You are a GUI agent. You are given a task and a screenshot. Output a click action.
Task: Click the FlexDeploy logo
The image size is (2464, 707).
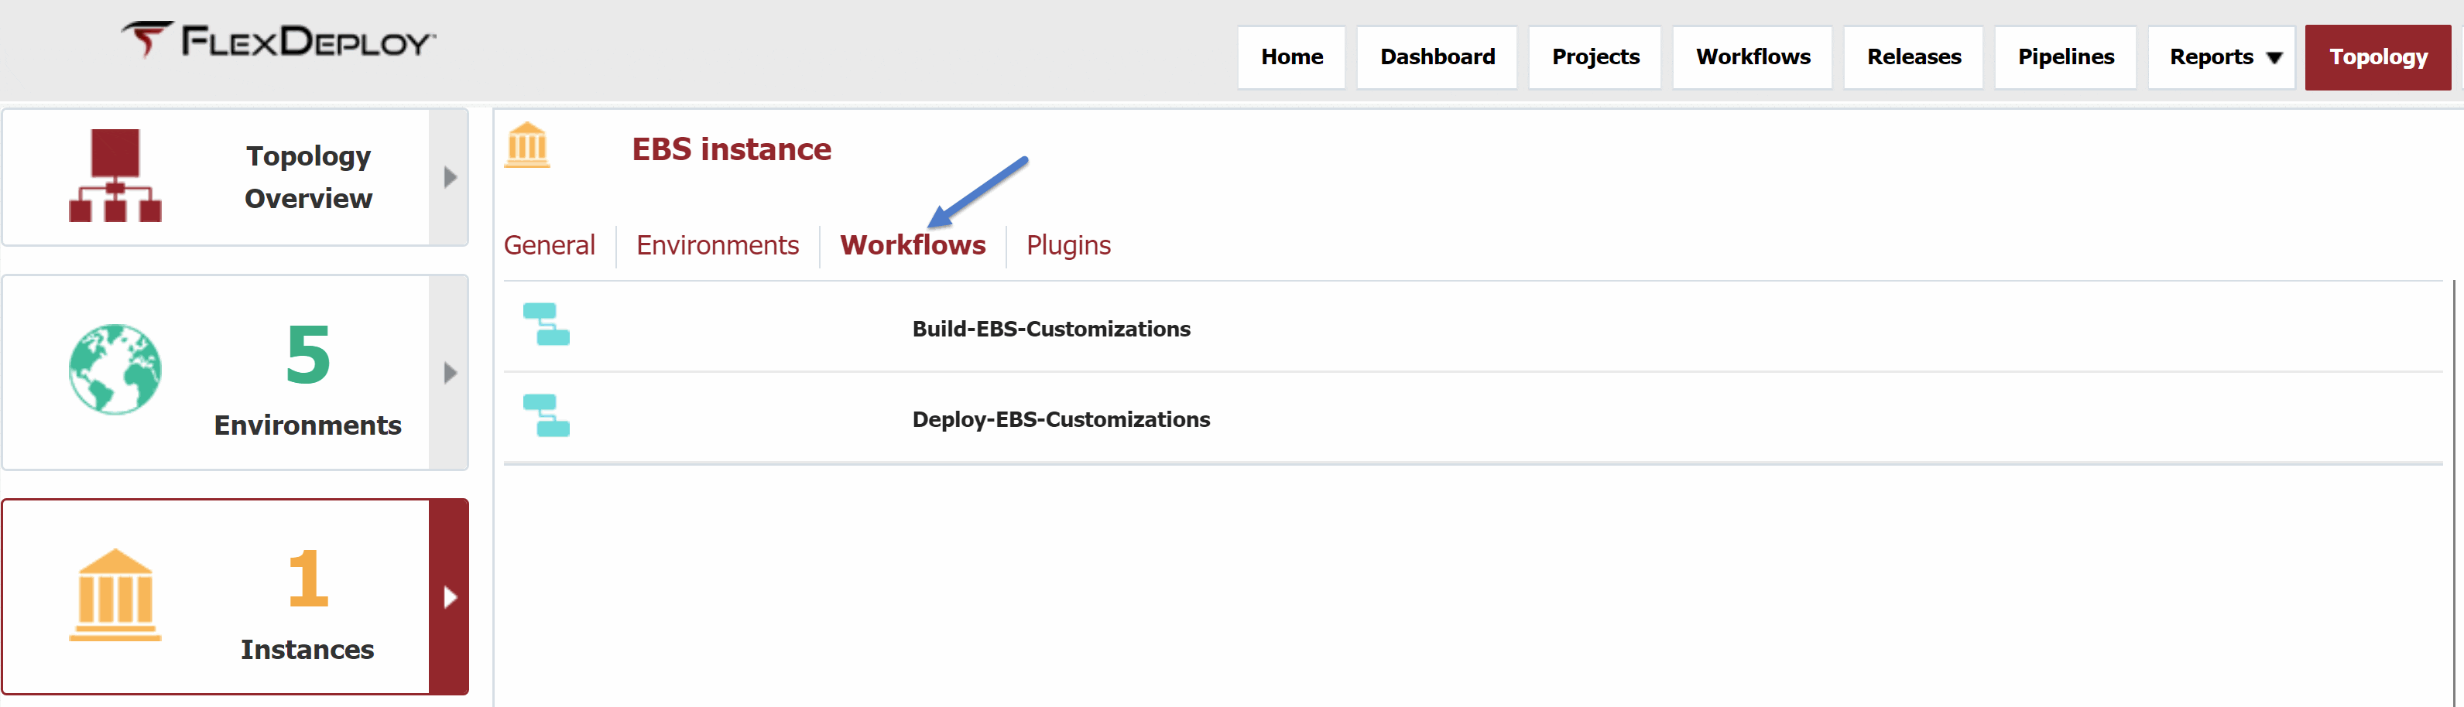[x=279, y=40]
